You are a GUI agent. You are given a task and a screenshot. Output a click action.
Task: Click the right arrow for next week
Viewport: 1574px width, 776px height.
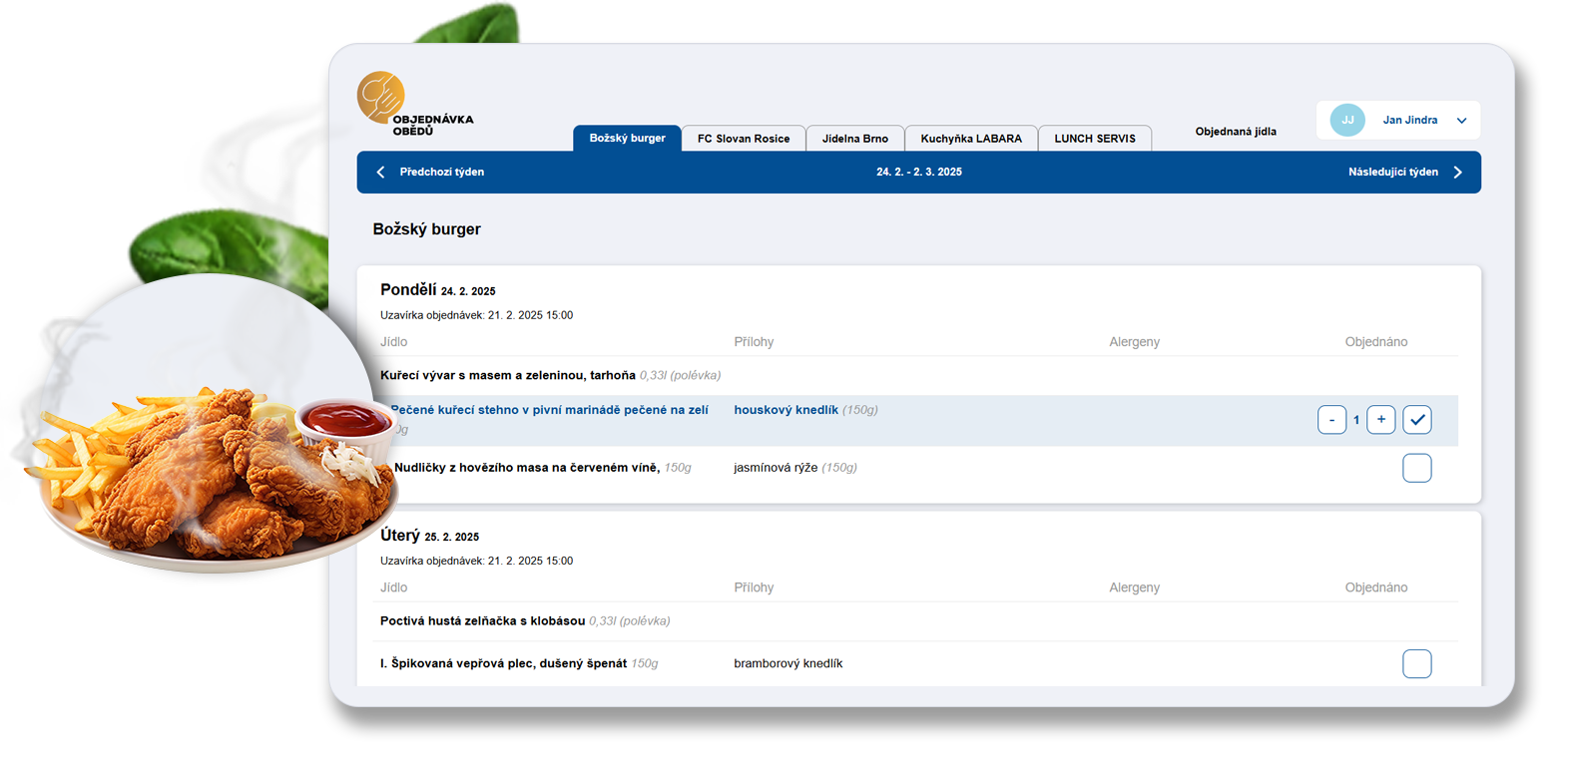[1458, 173]
